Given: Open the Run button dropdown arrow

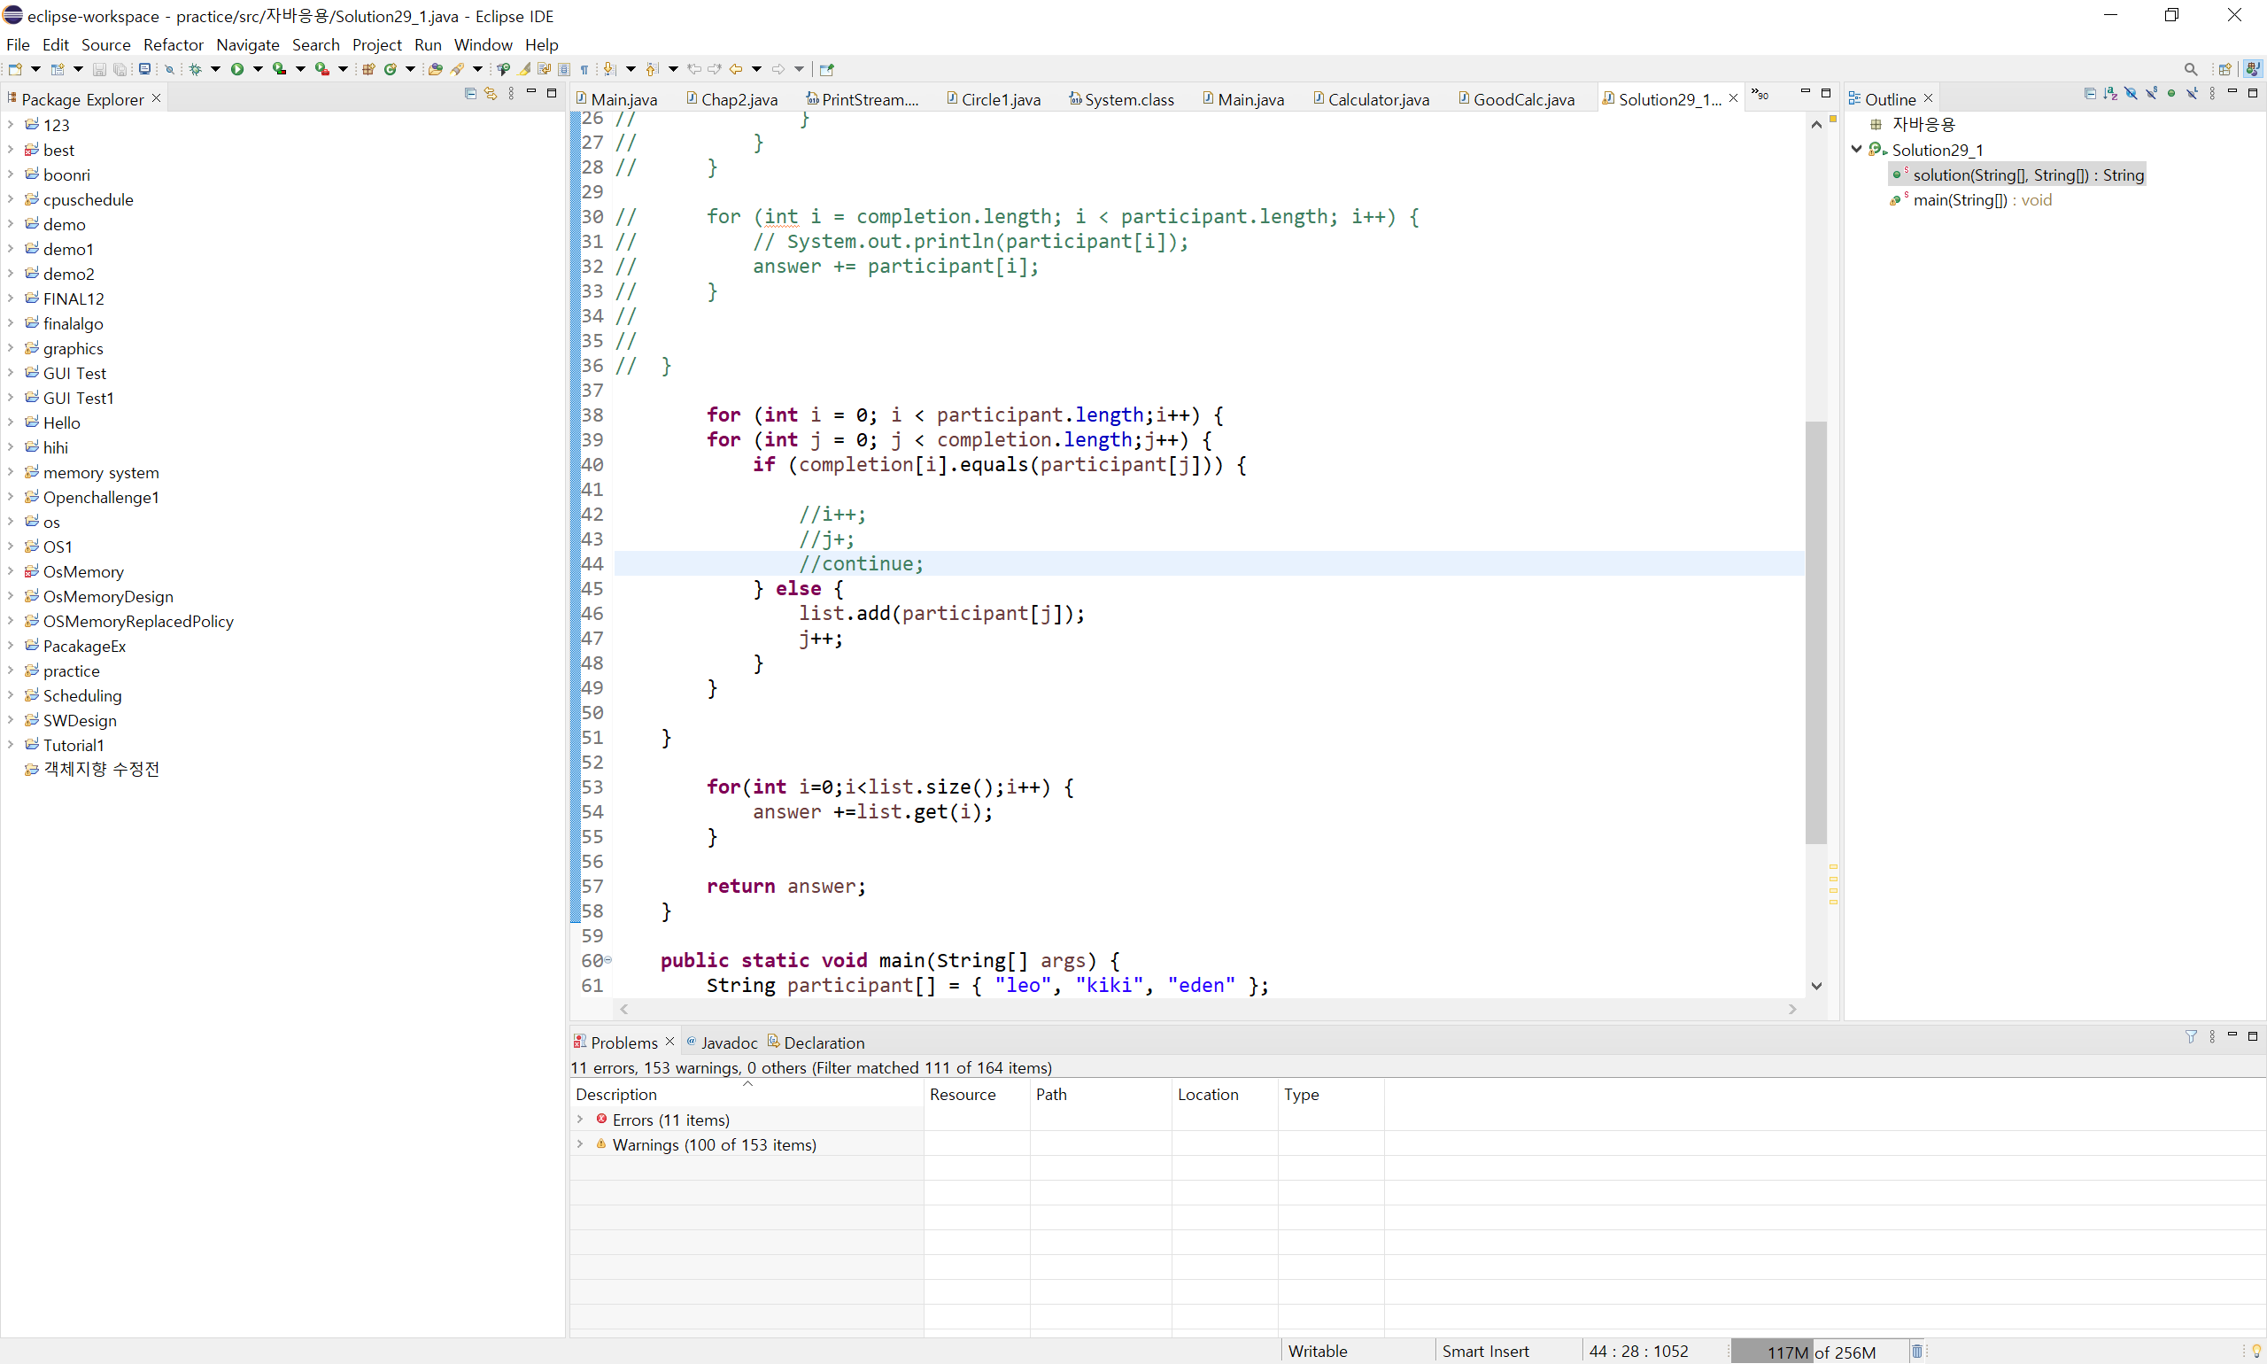Looking at the screenshot, I should pyautogui.click(x=259, y=69).
